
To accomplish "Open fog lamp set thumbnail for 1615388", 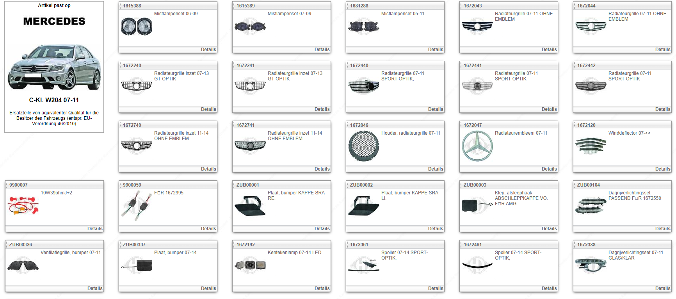I will click(137, 27).
